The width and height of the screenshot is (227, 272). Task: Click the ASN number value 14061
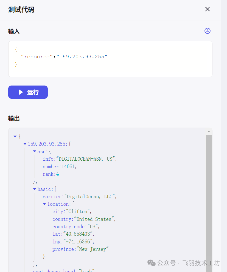coord(68,167)
